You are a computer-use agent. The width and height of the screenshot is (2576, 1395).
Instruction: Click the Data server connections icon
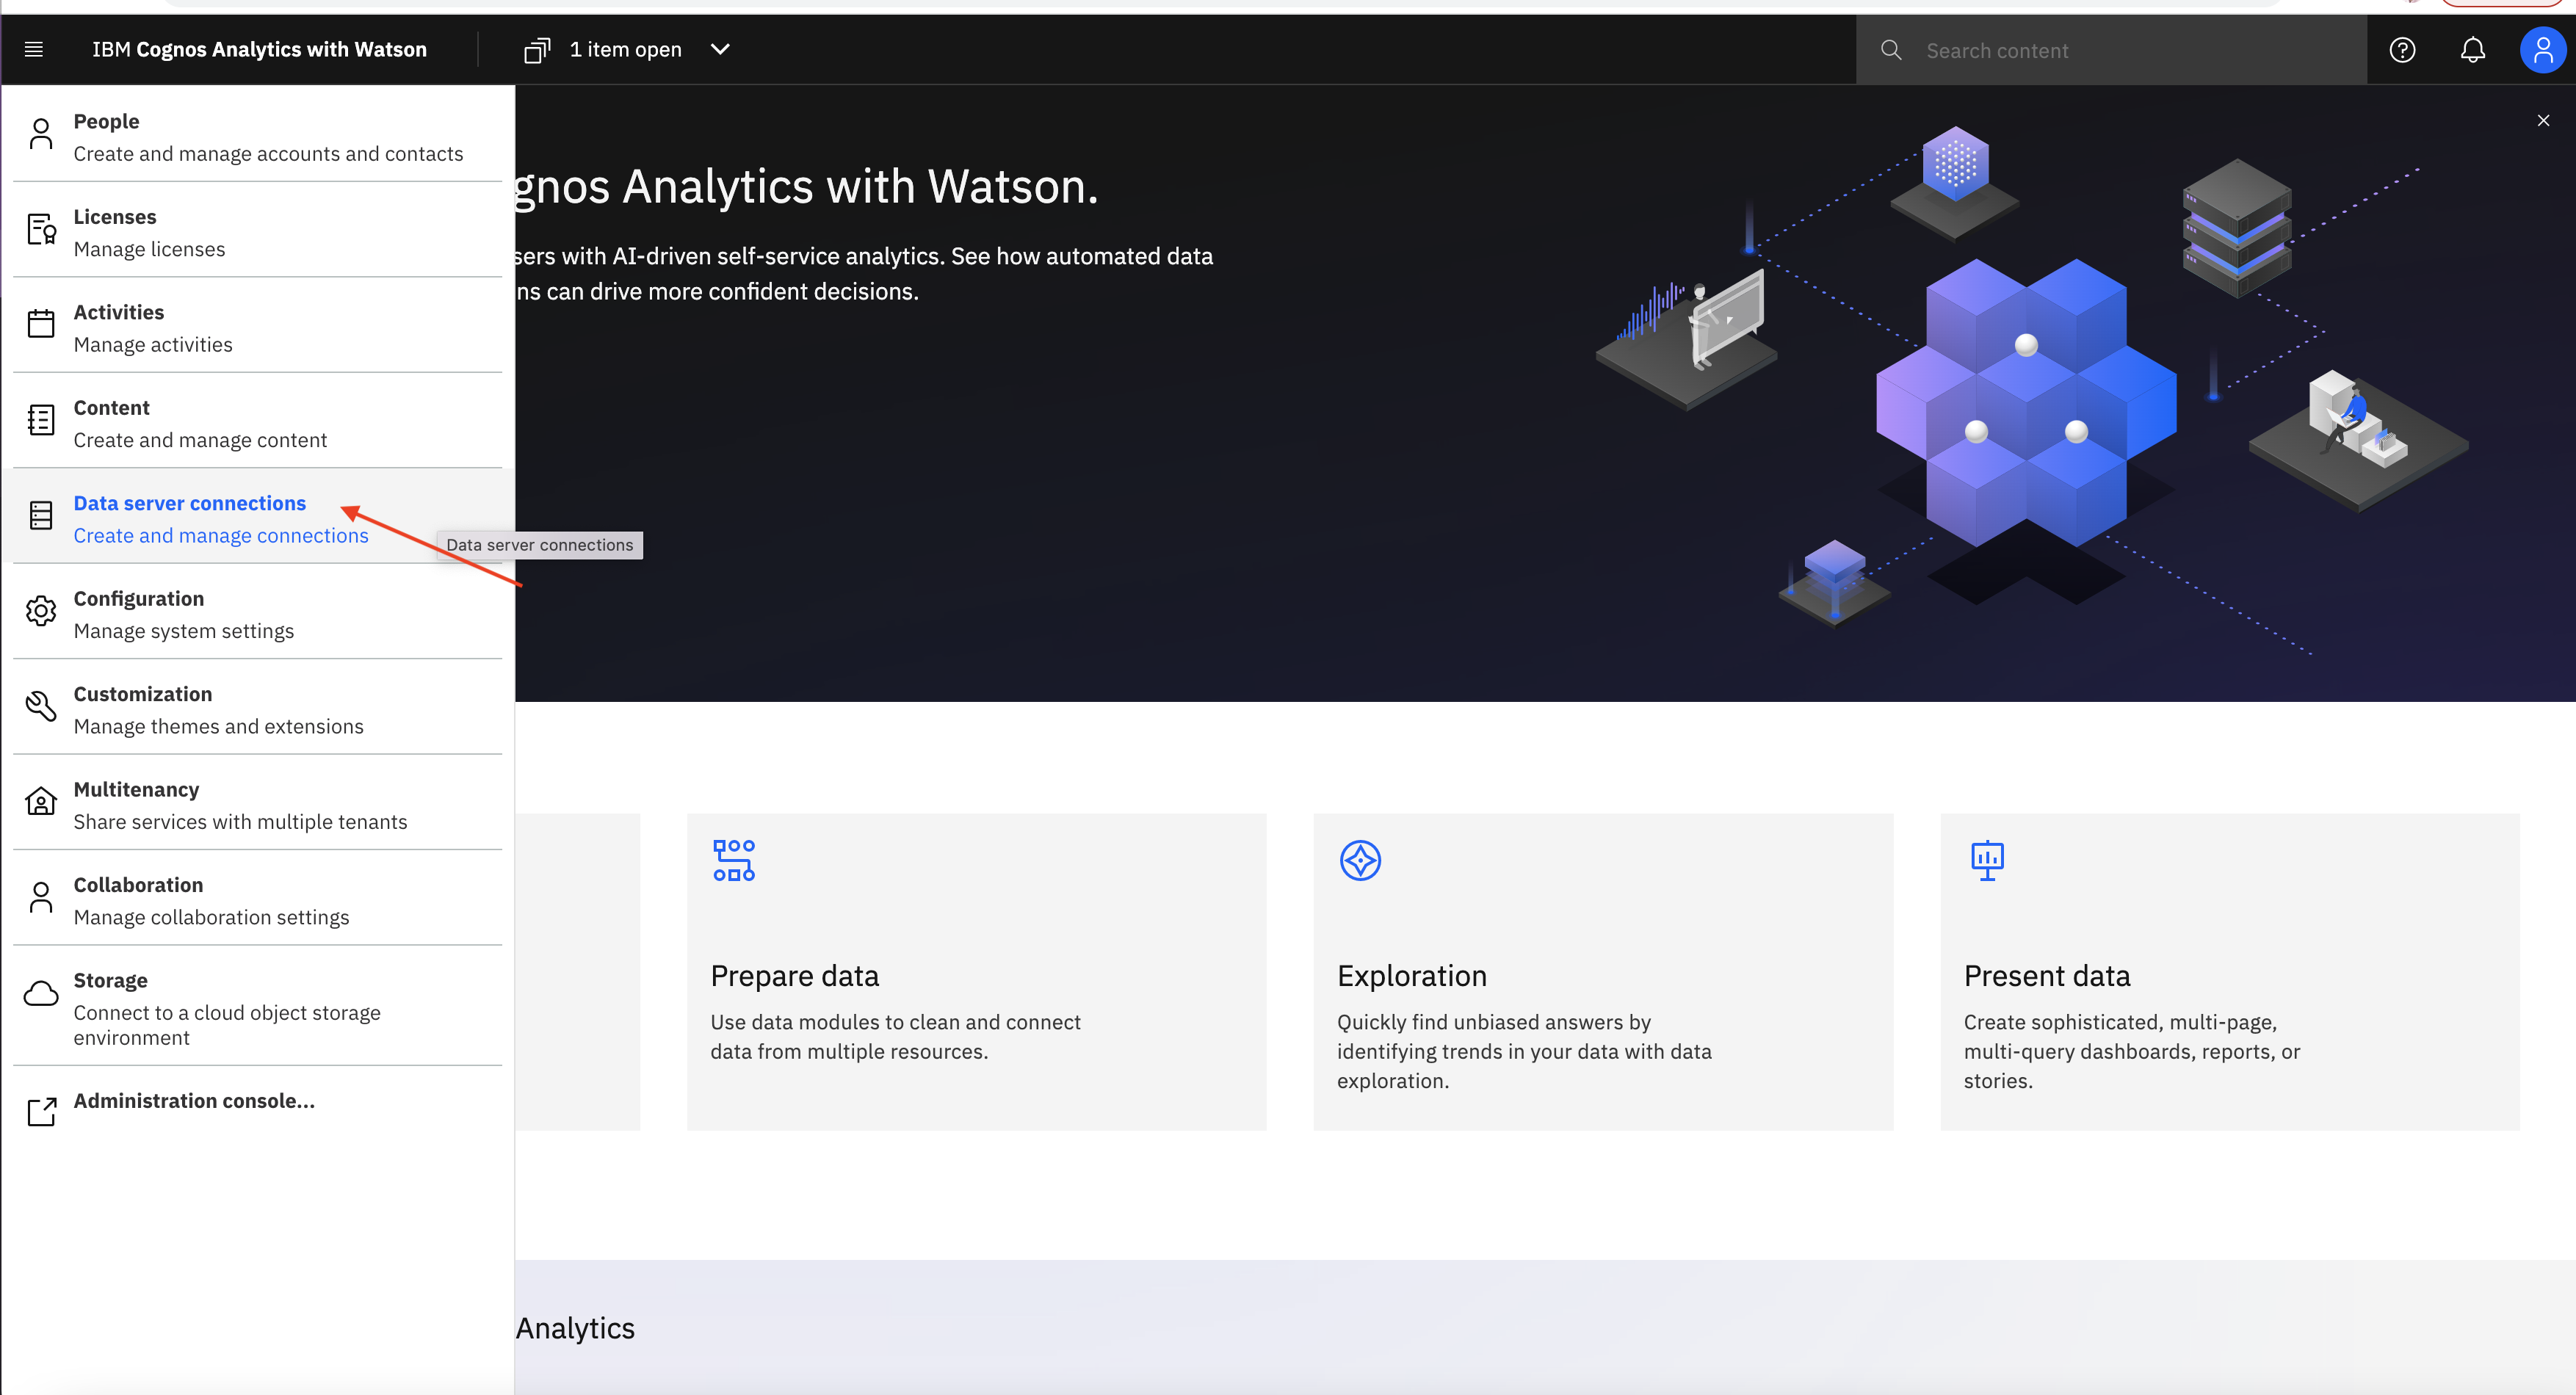[x=41, y=515]
